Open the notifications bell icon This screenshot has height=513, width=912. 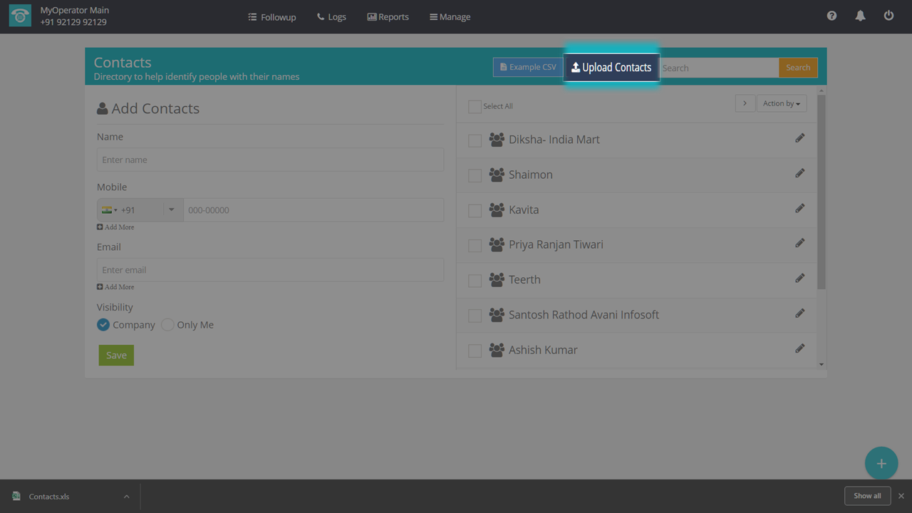click(860, 16)
